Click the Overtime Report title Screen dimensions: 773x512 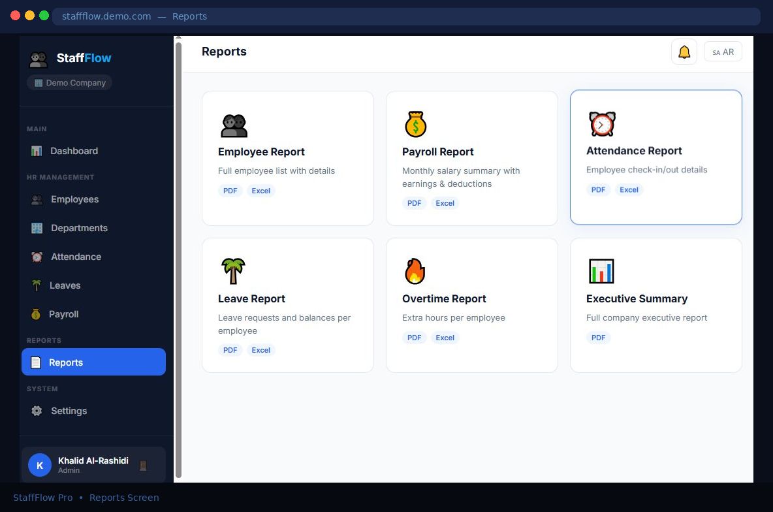point(444,299)
